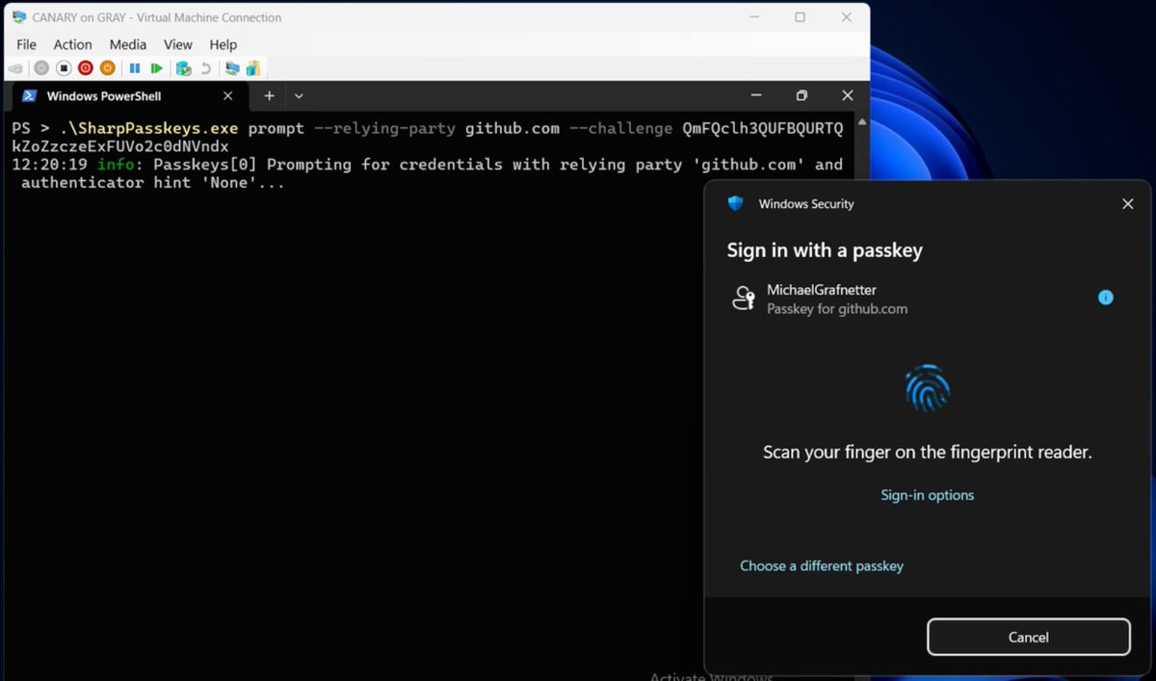The width and height of the screenshot is (1156, 681).
Task: Maximize the Virtual Machine Connection window
Action: pyautogui.click(x=800, y=17)
